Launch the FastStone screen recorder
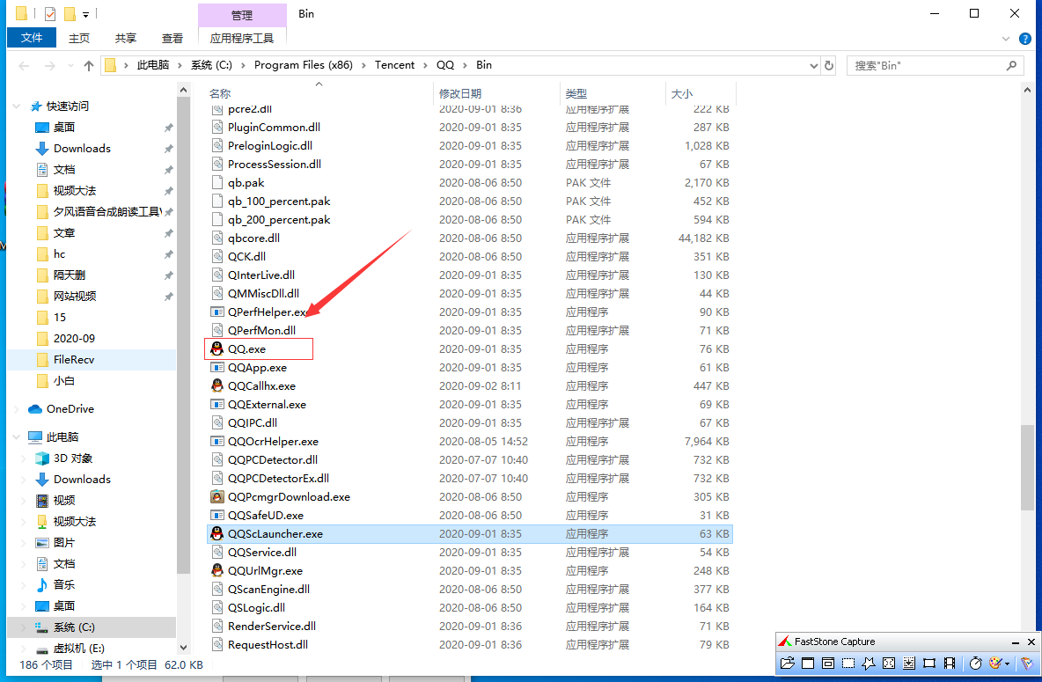Image resolution: width=1042 pixels, height=682 pixels. 950,664
